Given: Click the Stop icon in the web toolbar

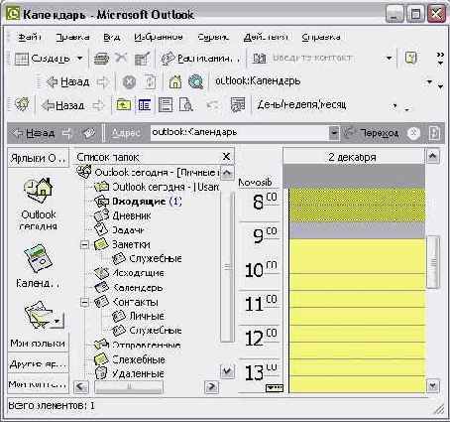Looking at the screenshot, I should pyautogui.click(x=129, y=81).
